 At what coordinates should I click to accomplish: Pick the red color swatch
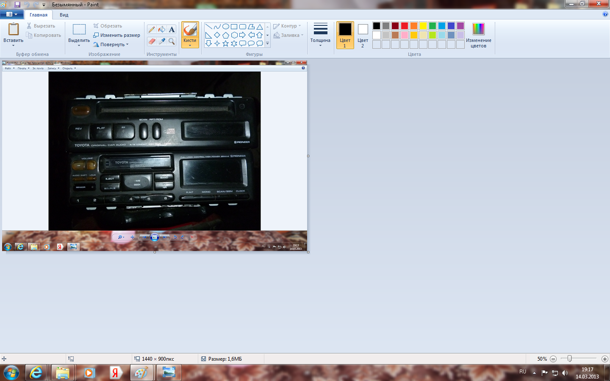click(405, 26)
